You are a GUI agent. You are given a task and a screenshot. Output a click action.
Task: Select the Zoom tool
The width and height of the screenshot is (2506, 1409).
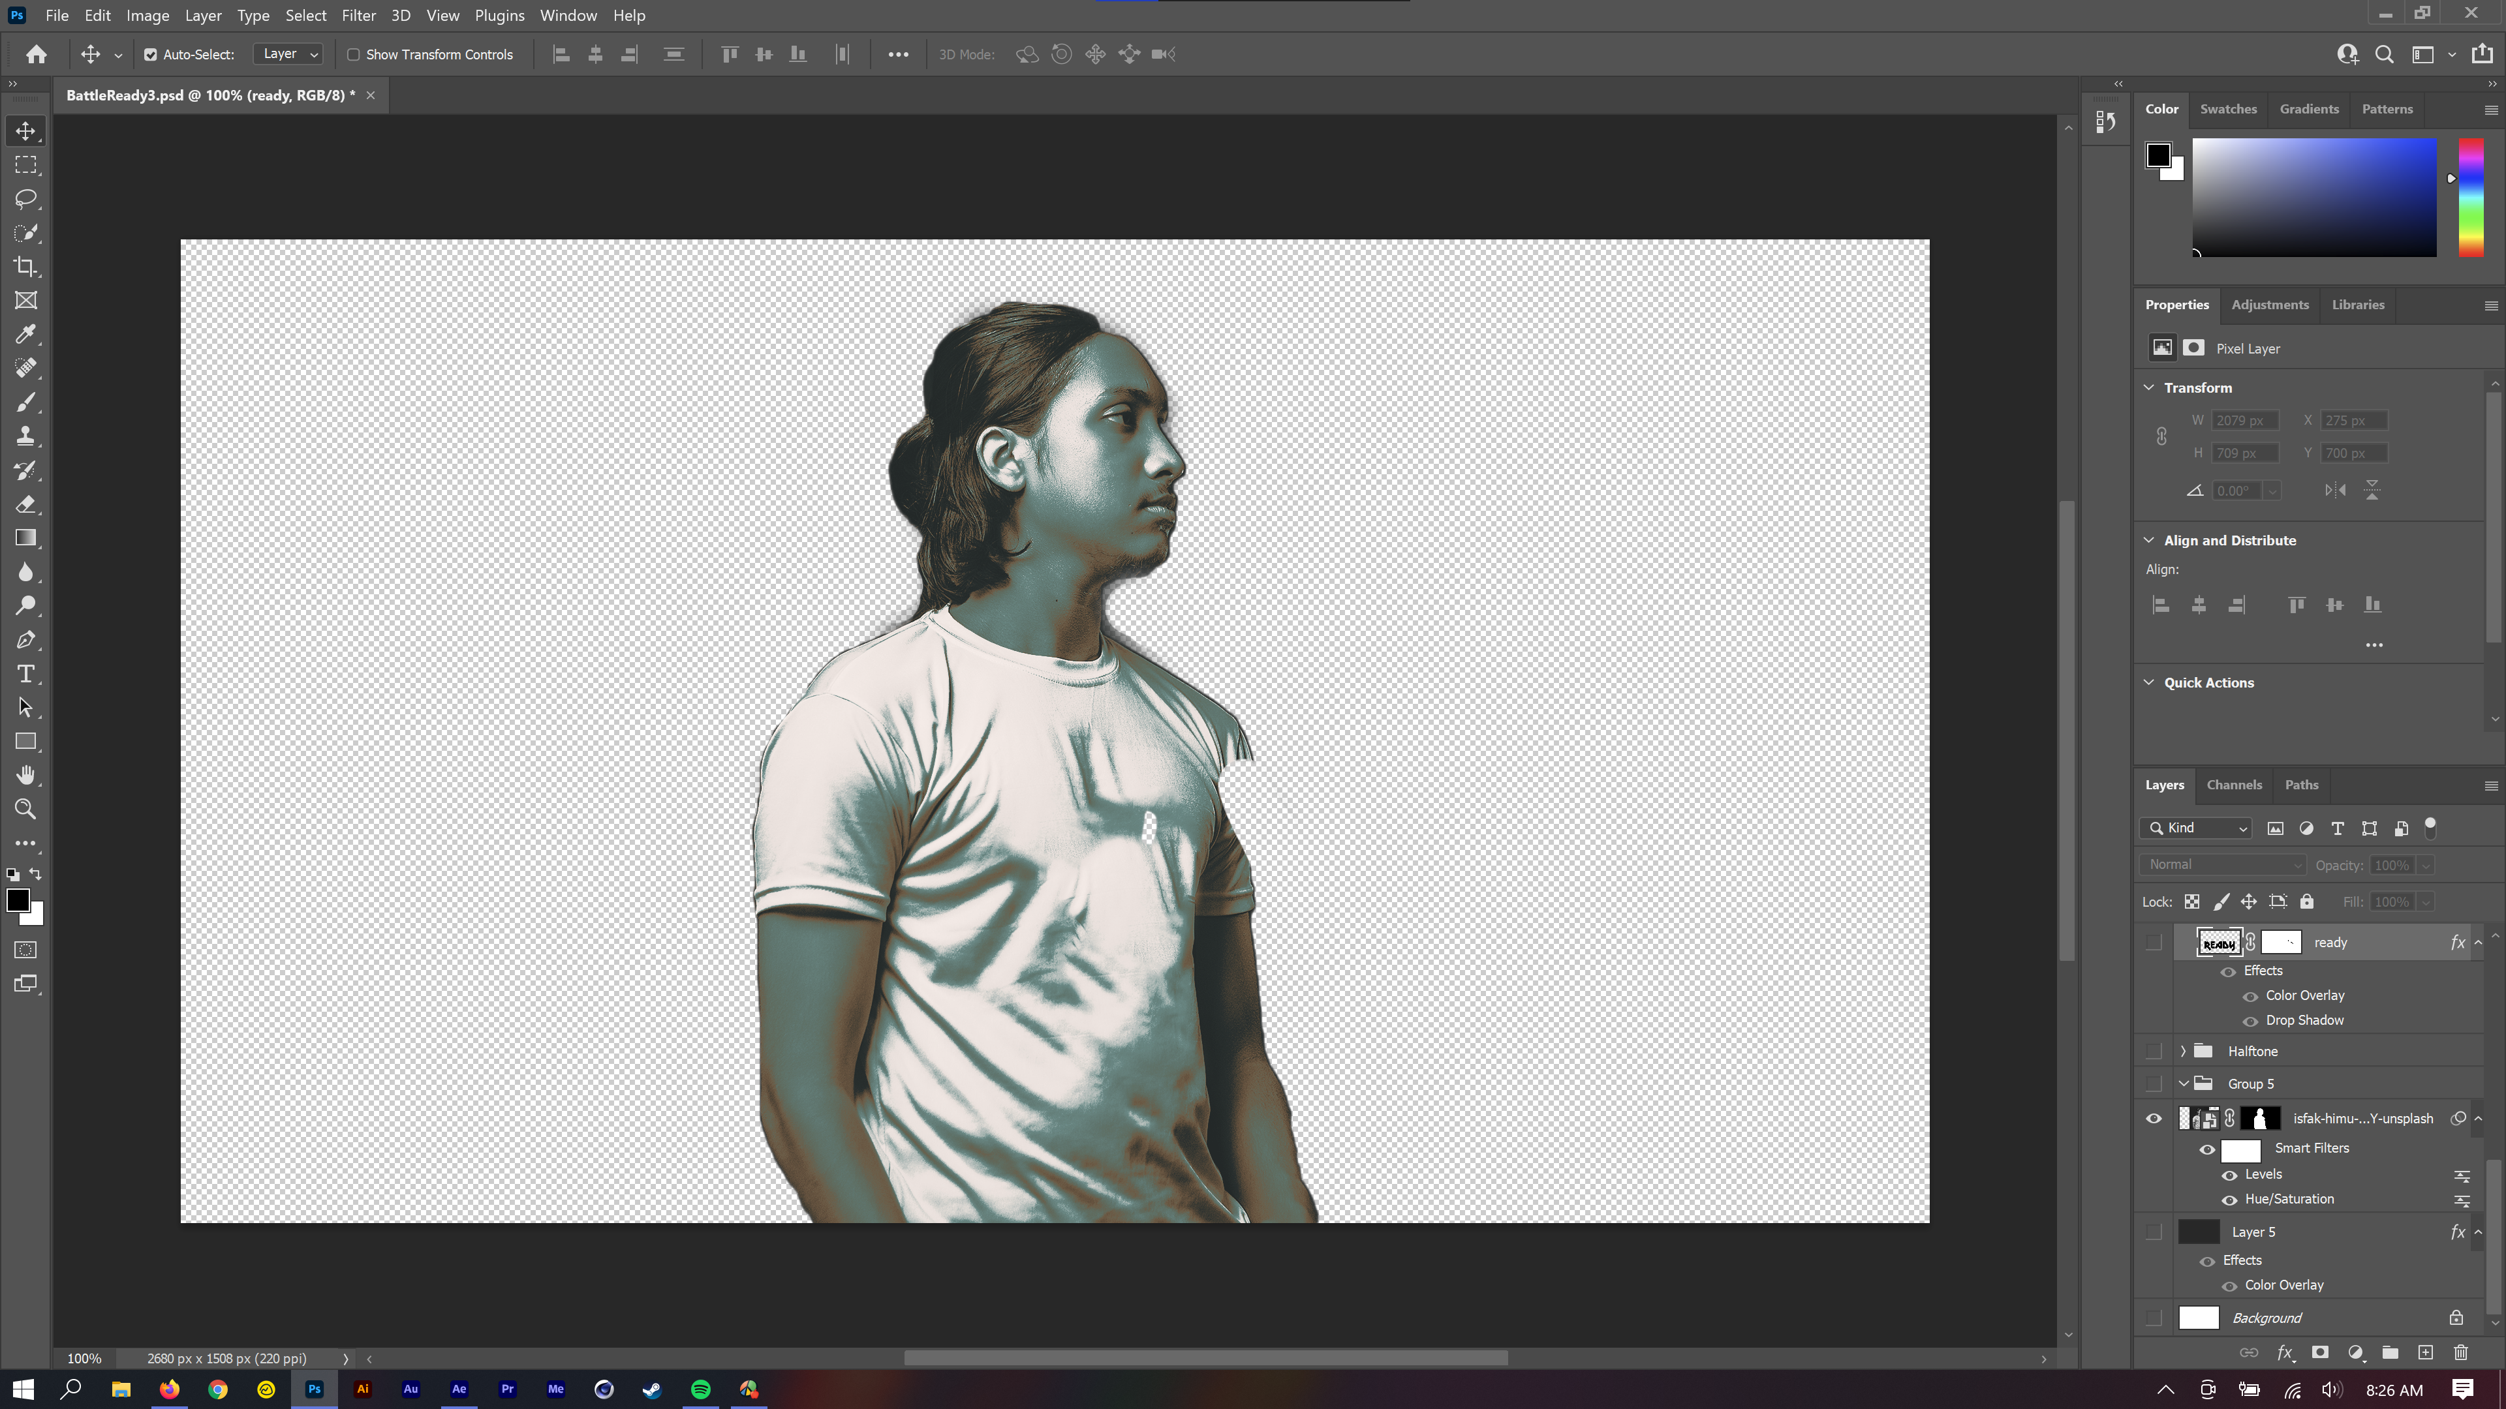click(25, 808)
